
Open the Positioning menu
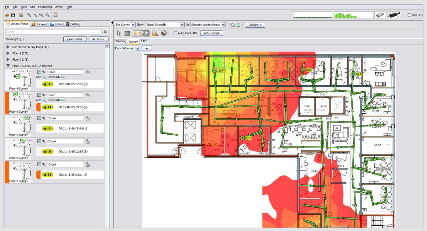45,7
